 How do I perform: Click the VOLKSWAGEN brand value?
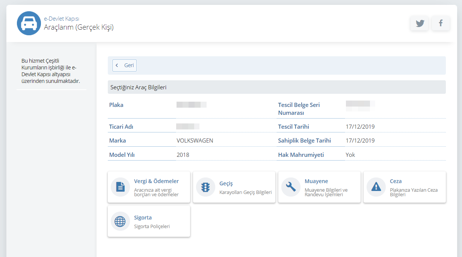point(195,141)
